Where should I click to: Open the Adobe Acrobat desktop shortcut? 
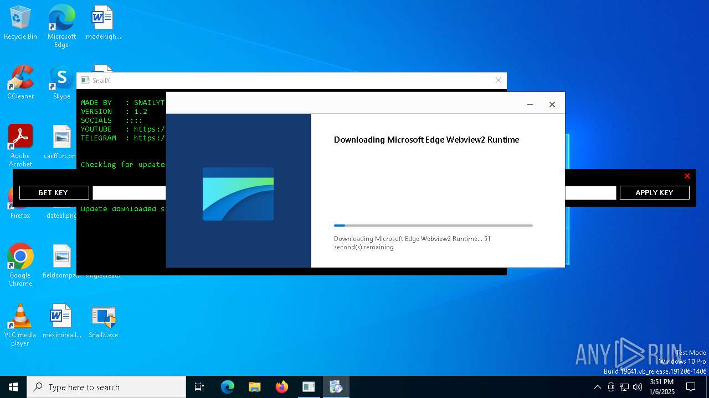[20, 146]
